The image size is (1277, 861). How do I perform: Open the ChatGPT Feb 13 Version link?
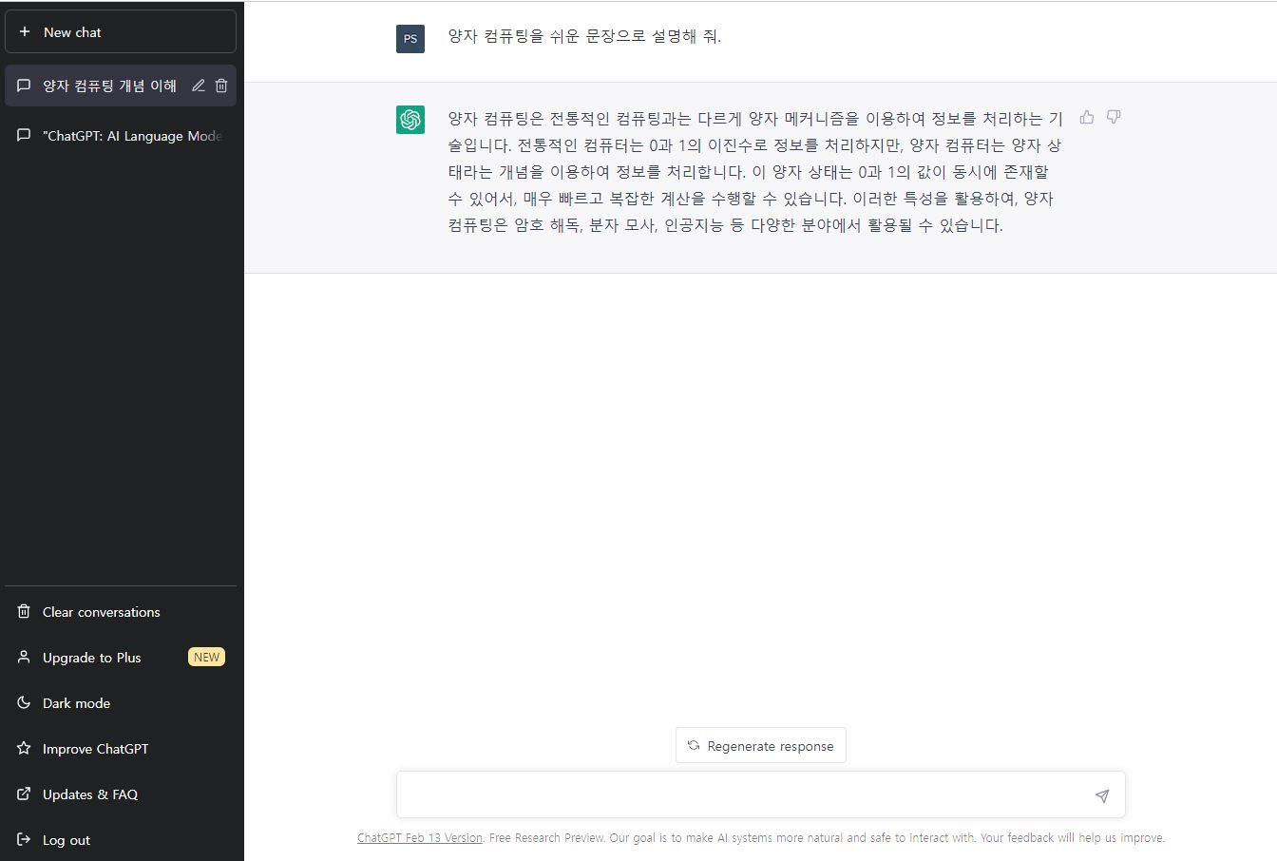click(x=419, y=837)
